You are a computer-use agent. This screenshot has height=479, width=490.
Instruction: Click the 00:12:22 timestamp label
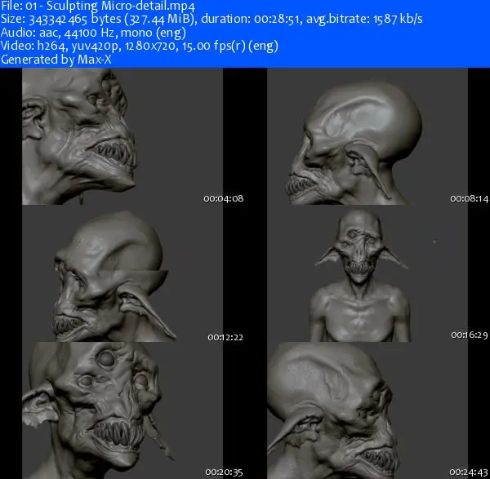click(x=225, y=337)
